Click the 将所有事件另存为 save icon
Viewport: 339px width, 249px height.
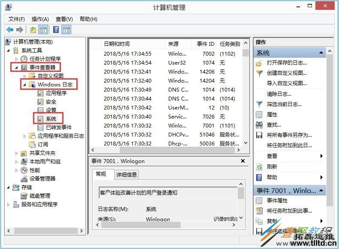click(259, 135)
